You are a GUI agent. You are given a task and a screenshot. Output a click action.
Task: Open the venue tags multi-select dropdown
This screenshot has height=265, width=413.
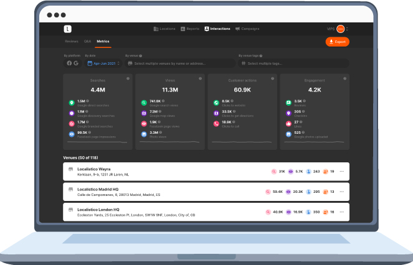[293, 63]
